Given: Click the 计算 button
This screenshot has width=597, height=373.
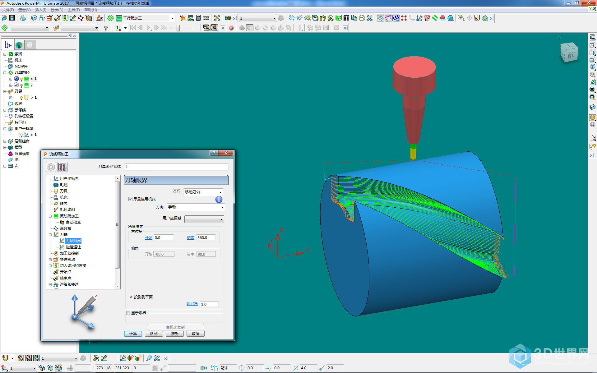Looking at the screenshot, I should (x=133, y=334).
